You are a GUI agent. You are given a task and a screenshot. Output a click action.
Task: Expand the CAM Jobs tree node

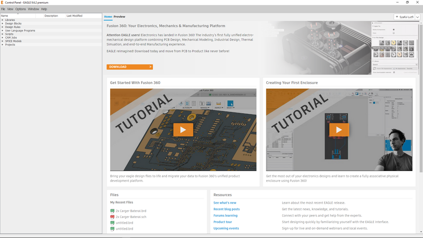2,38
